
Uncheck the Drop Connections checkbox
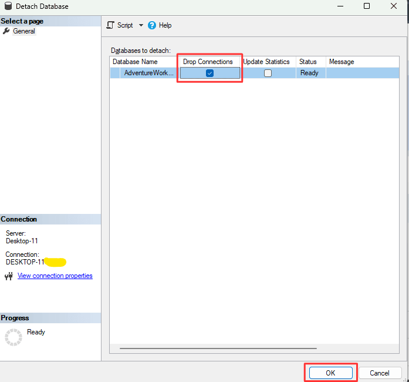pos(209,73)
